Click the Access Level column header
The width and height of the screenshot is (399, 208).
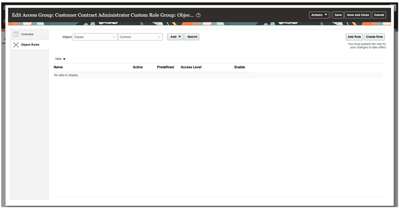pos(191,67)
